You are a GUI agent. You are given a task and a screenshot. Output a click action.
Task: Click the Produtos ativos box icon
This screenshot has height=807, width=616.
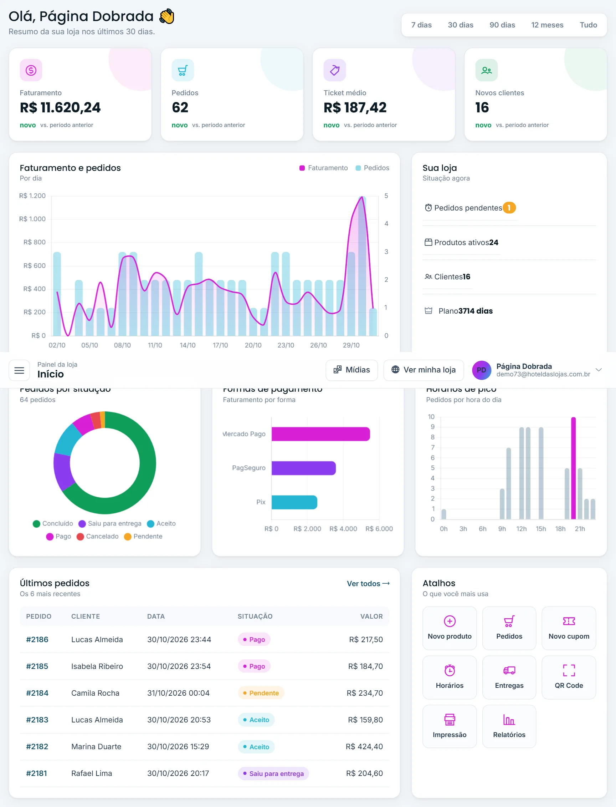pyautogui.click(x=428, y=242)
